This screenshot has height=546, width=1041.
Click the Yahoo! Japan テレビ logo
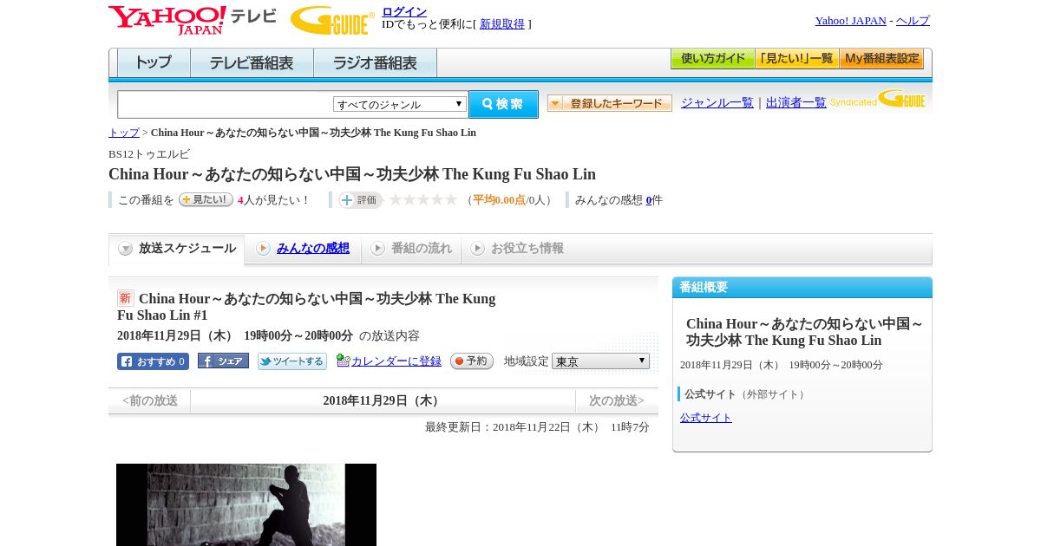[x=193, y=20]
